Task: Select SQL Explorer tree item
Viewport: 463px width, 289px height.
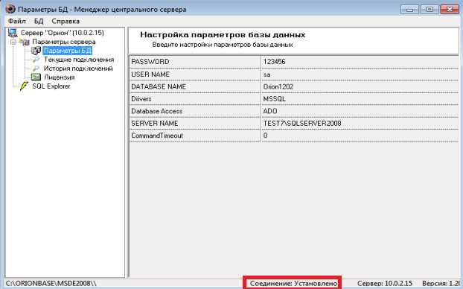Action: point(51,86)
